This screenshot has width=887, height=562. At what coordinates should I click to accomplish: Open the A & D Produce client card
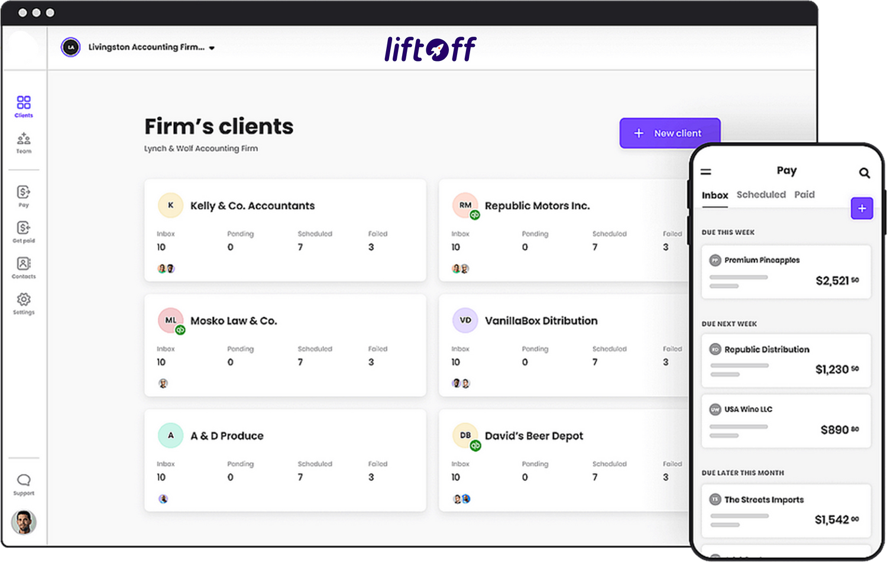click(285, 460)
